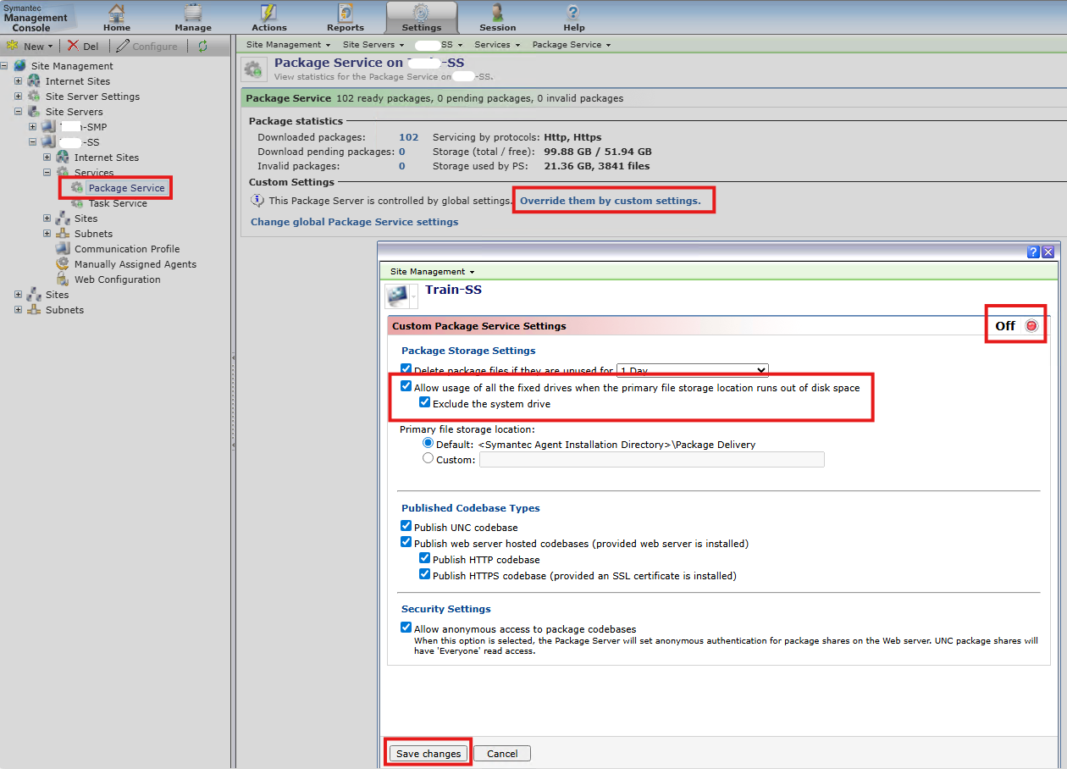Open the Reports tab icon
This screenshot has width=1067, height=769.
tap(346, 13)
